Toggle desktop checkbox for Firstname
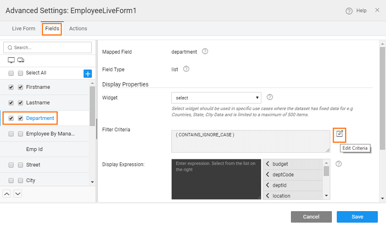This screenshot has width=386, height=230. (11, 87)
